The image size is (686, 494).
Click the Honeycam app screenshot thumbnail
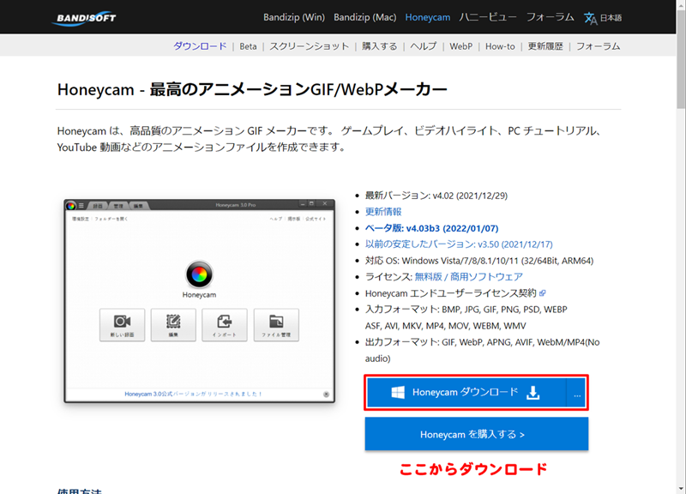tap(200, 300)
